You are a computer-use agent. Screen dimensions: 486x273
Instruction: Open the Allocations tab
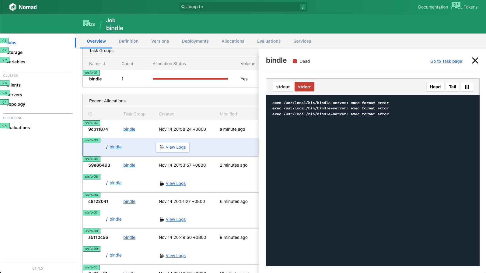click(233, 41)
